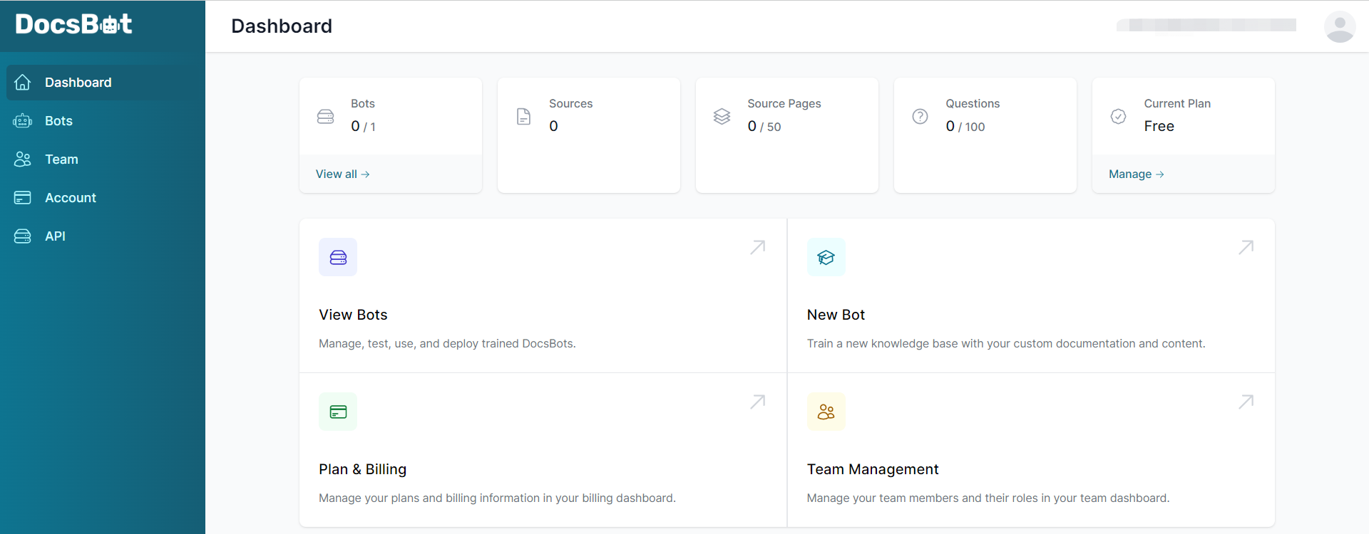Click the Manage link under Current Plan

[x=1136, y=174]
